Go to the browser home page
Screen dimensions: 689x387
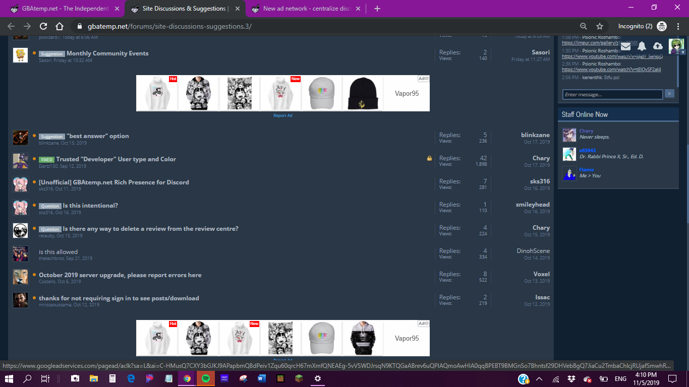(60, 26)
